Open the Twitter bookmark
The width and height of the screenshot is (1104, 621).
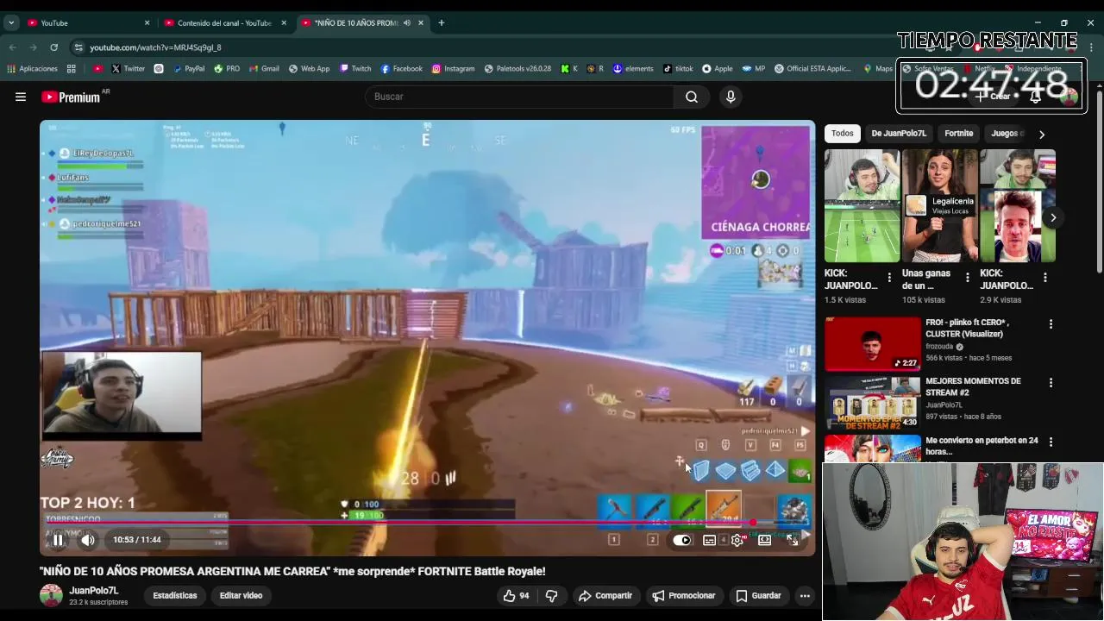coord(128,68)
